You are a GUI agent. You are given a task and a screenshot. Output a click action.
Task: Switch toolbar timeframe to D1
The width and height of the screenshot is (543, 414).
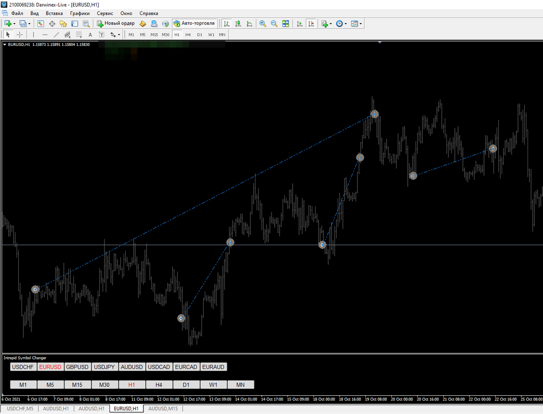(199, 35)
